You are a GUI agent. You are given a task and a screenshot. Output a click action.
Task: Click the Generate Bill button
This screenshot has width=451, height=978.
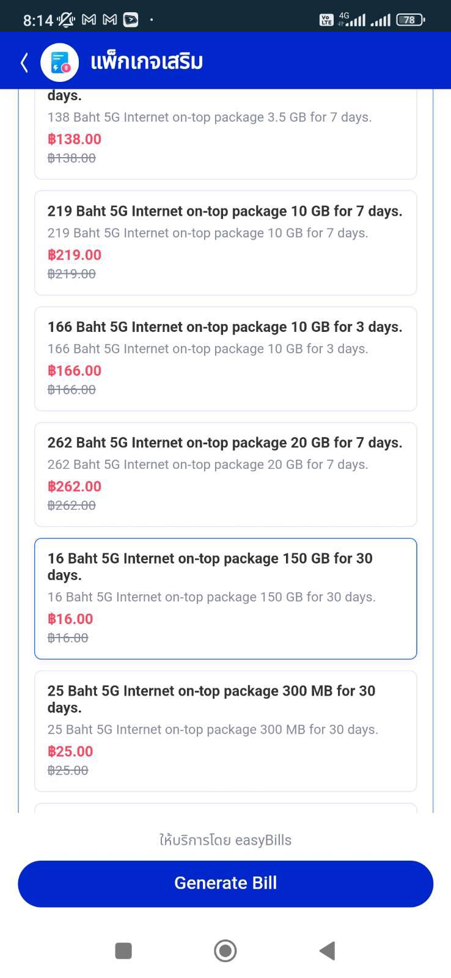tap(226, 883)
